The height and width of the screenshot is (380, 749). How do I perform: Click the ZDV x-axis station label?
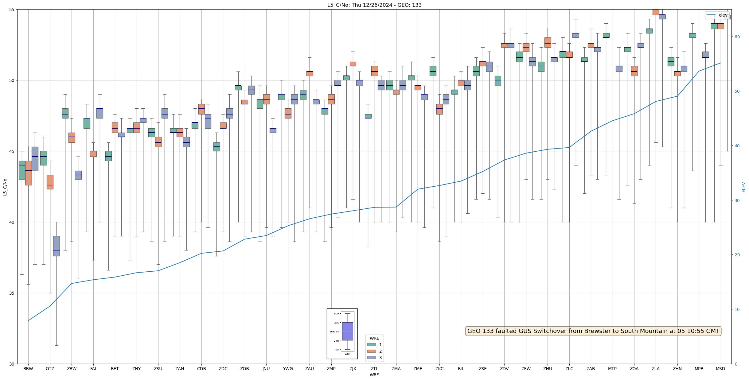tap(504, 369)
